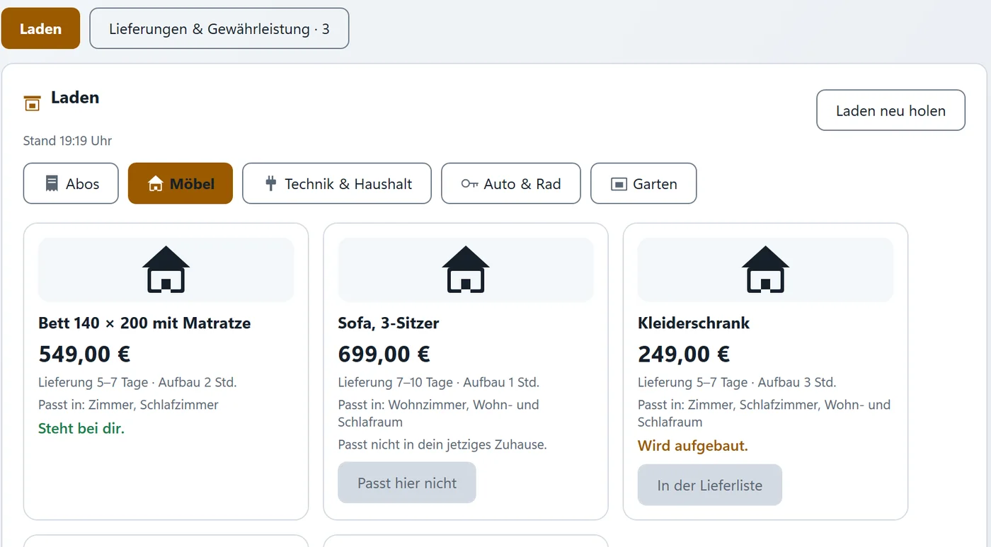This screenshot has width=991, height=547.
Task: Click the In der Lieferliste button
Action: (710, 485)
